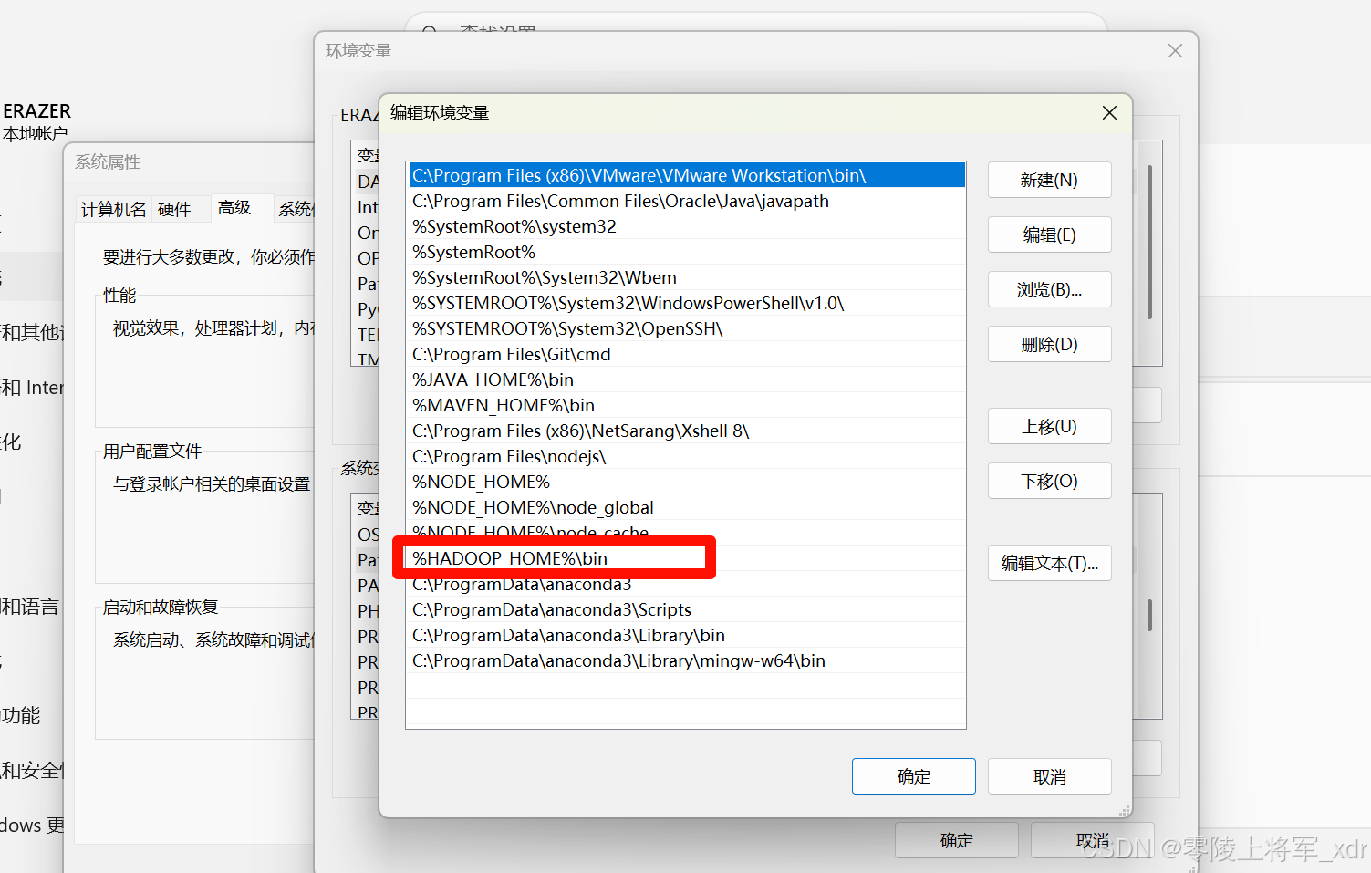
Task: Select the System32\OpenSSH\ entry
Action: pos(687,328)
